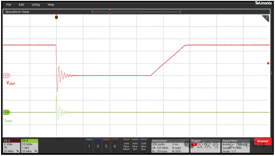Viewport: 275px width, 156px height.
Task: Open the Utility menu
Action: click(36, 5)
